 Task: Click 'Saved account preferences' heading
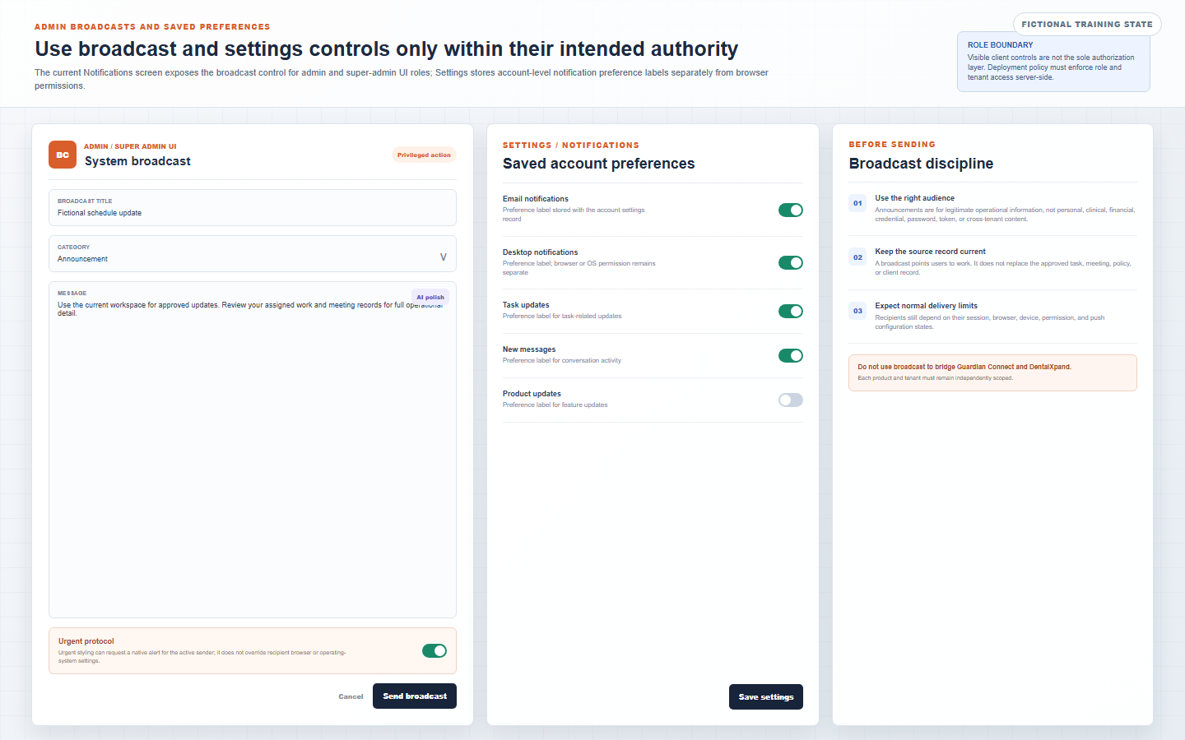[598, 164]
